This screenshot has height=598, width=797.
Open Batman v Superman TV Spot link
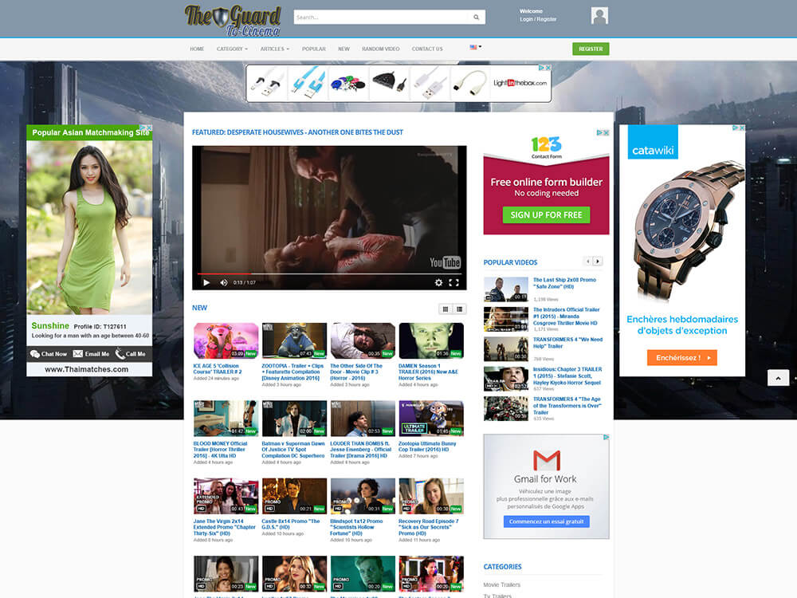pyautogui.click(x=293, y=450)
